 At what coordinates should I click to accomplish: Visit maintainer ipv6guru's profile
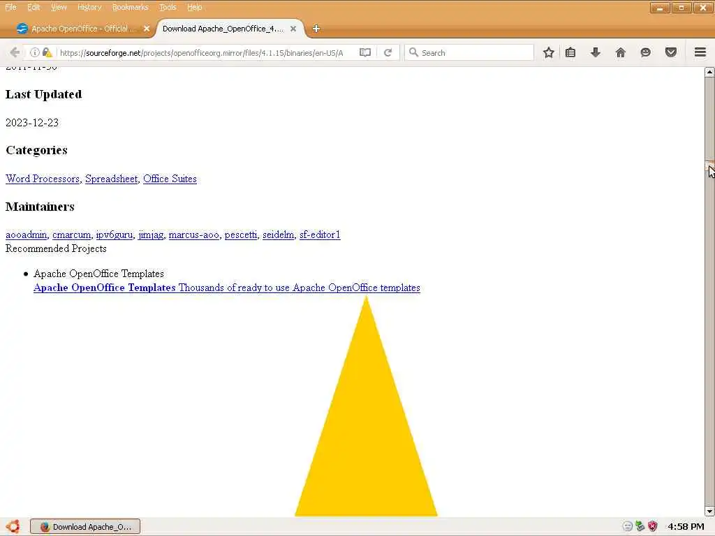point(115,234)
